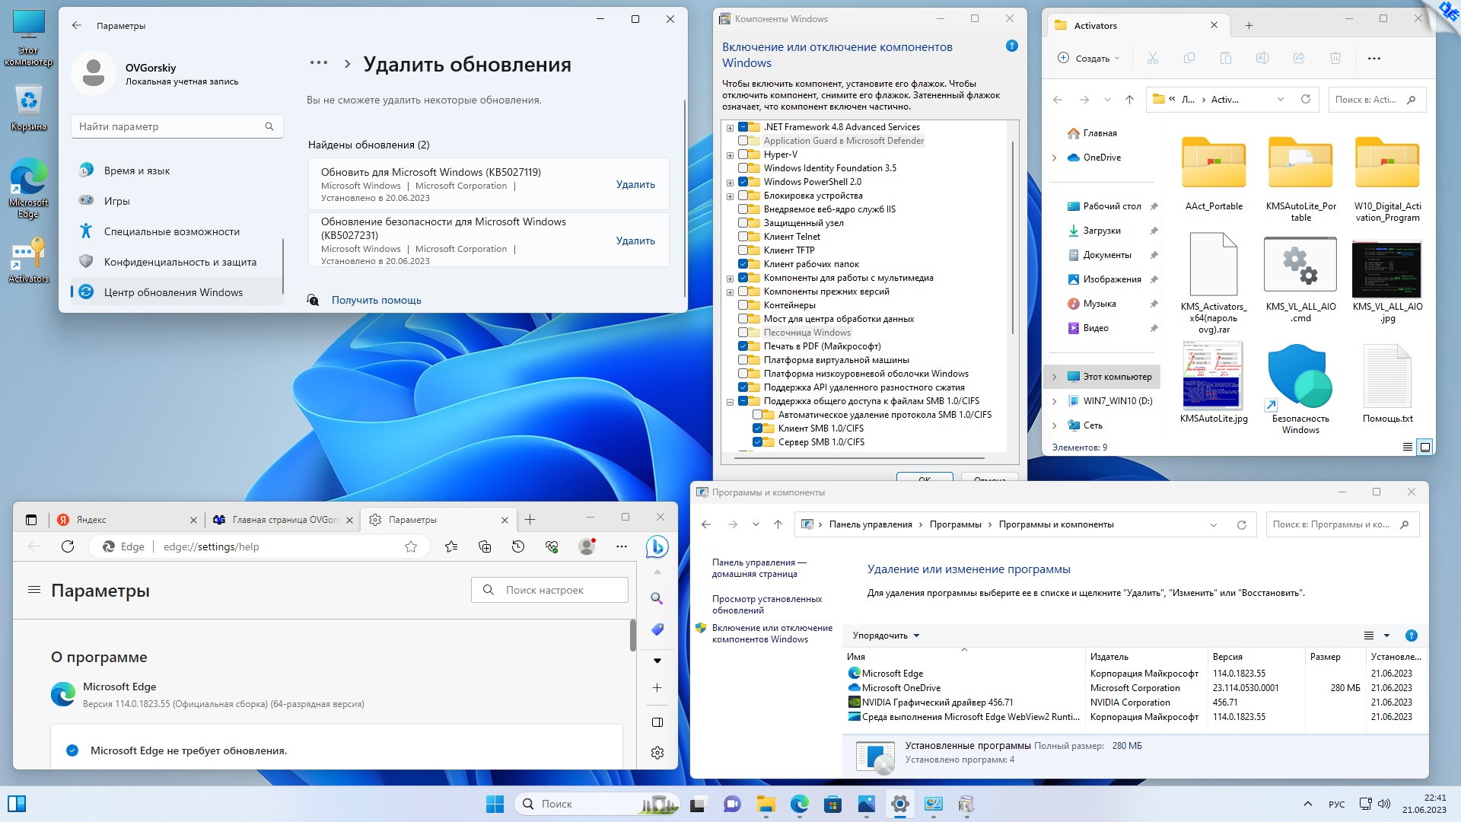1461x822 pixels.
Task: Open Edge sidebar settings gear
Action: click(657, 753)
